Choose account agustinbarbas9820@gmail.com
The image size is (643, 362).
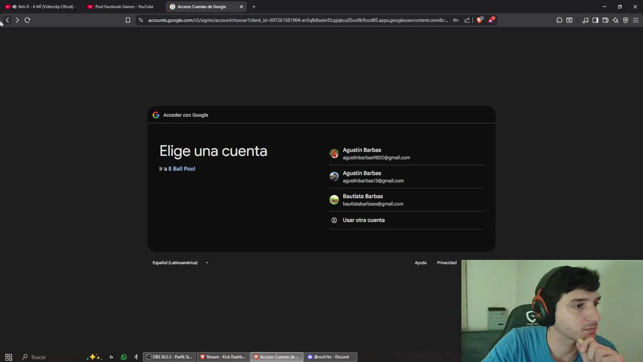406,153
